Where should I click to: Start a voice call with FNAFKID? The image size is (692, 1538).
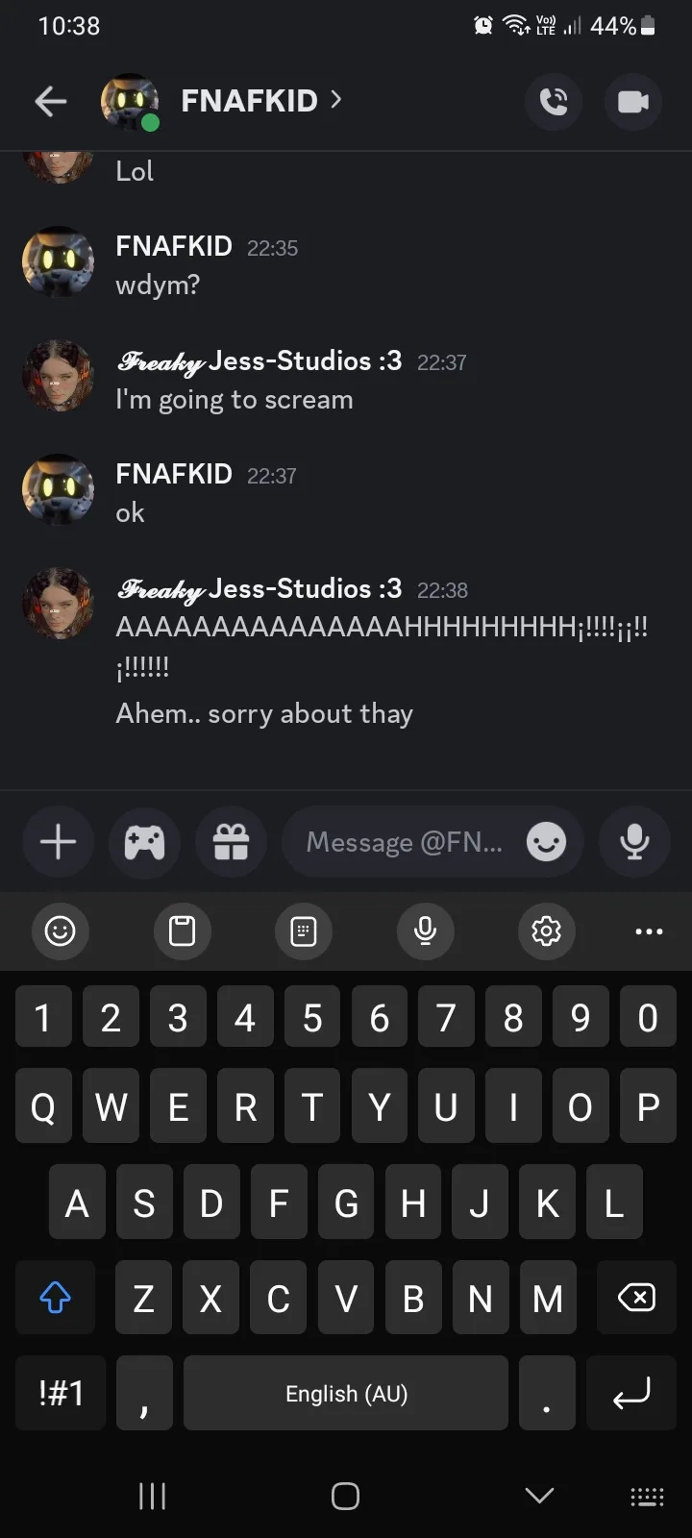click(x=554, y=101)
